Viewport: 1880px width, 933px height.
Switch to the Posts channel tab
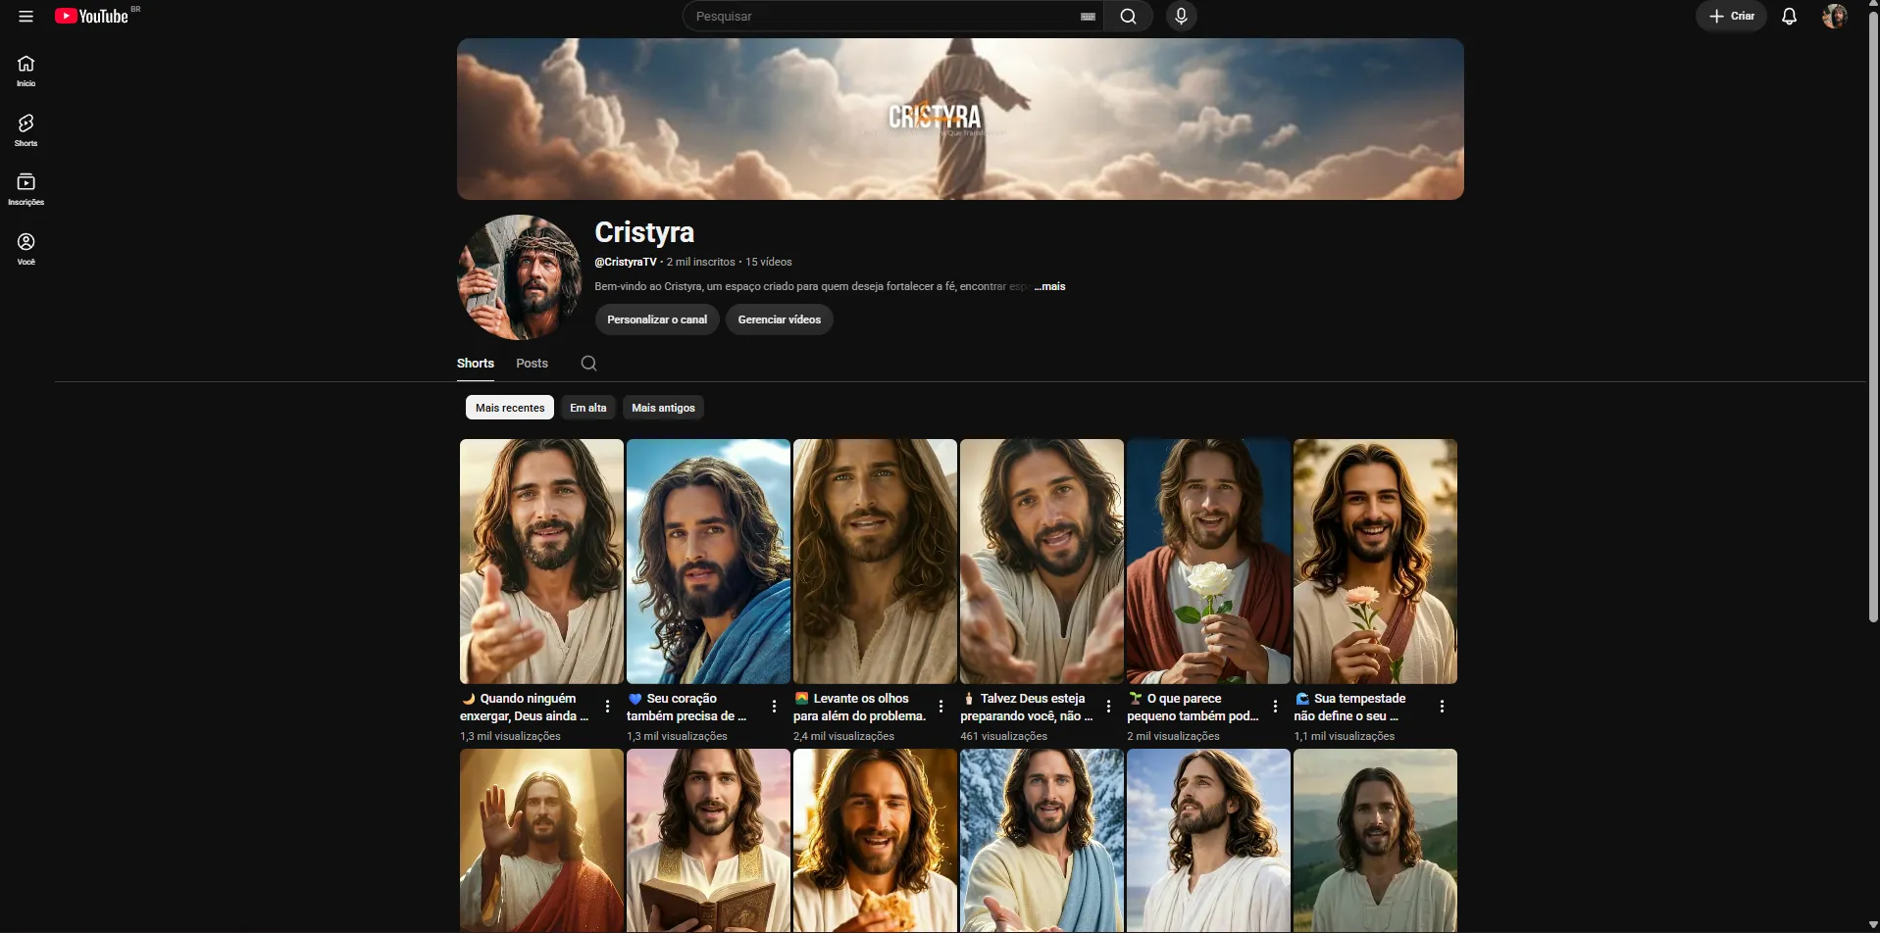[533, 364]
